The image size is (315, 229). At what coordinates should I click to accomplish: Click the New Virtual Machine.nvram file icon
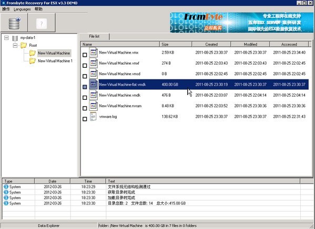94,106
